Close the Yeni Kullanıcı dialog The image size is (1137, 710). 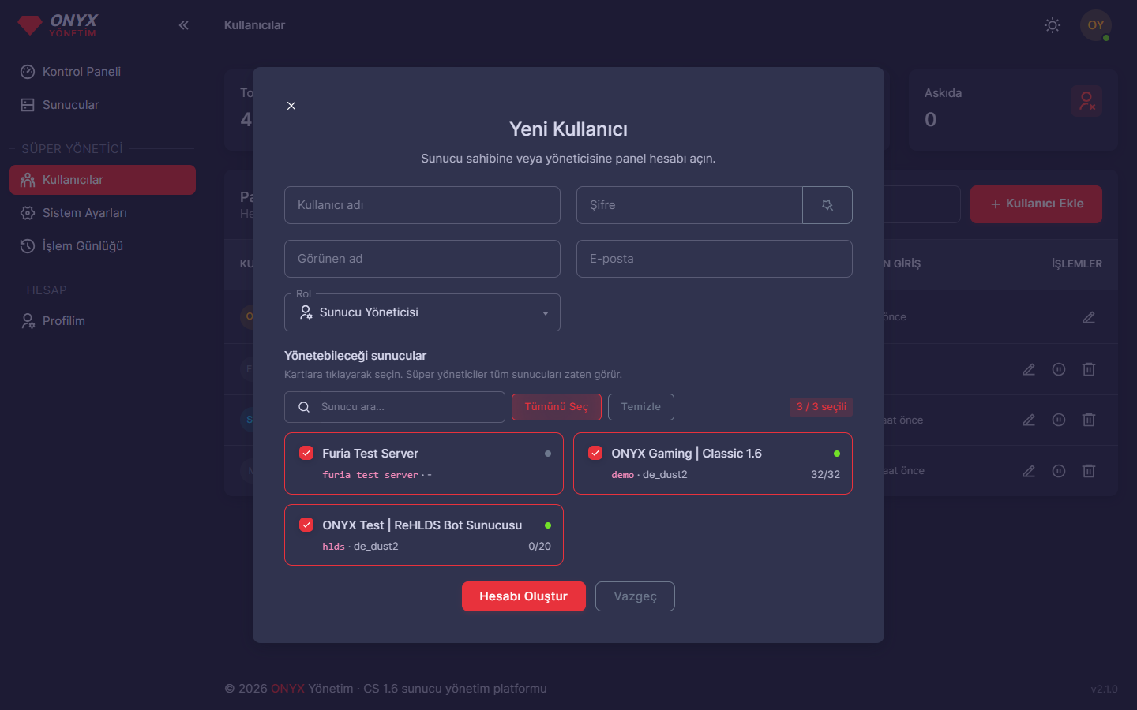click(291, 106)
